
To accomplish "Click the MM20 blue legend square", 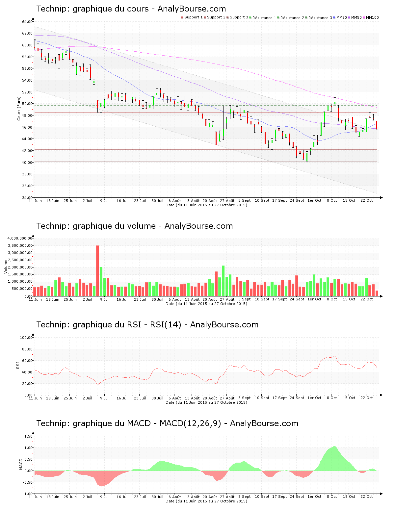I will pyautogui.click(x=334, y=17).
